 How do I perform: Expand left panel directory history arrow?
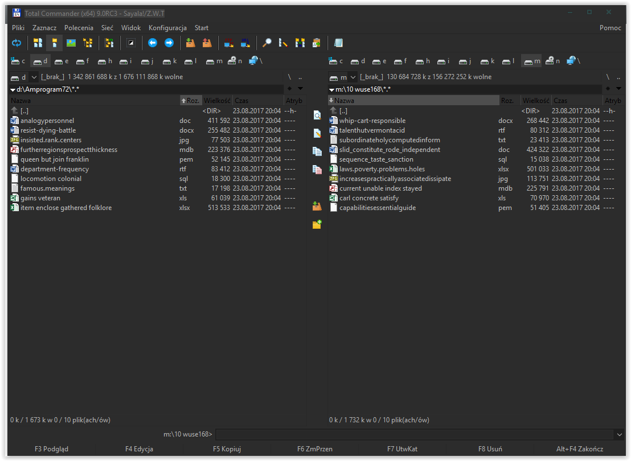(x=300, y=88)
